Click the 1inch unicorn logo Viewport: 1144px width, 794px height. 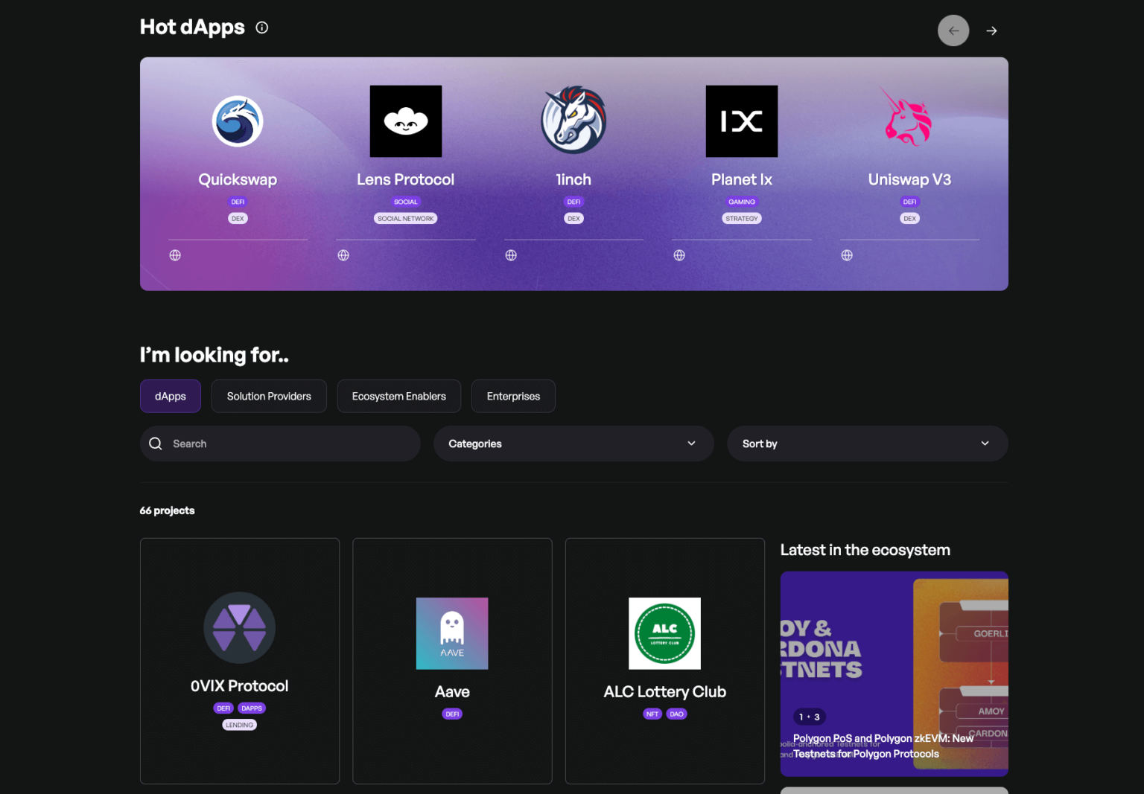[573, 121]
